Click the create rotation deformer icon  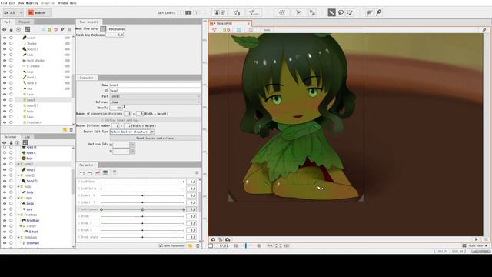pyautogui.click(x=298, y=12)
